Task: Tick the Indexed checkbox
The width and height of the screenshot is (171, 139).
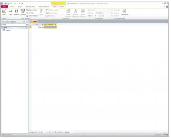Action: point(112,16)
